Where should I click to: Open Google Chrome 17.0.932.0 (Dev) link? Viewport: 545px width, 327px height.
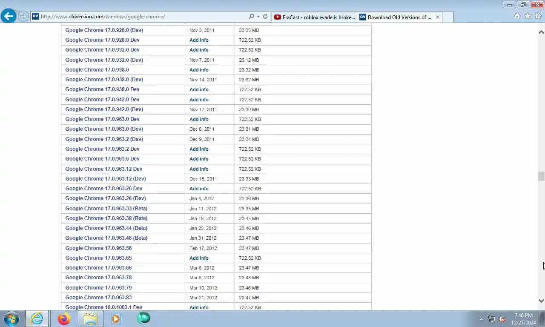pyautogui.click(x=104, y=60)
